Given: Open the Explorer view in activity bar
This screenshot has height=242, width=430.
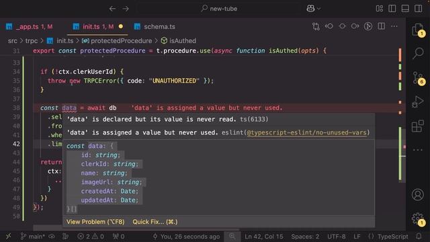Looking at the screenshot, I should click(x=418, y=30).
